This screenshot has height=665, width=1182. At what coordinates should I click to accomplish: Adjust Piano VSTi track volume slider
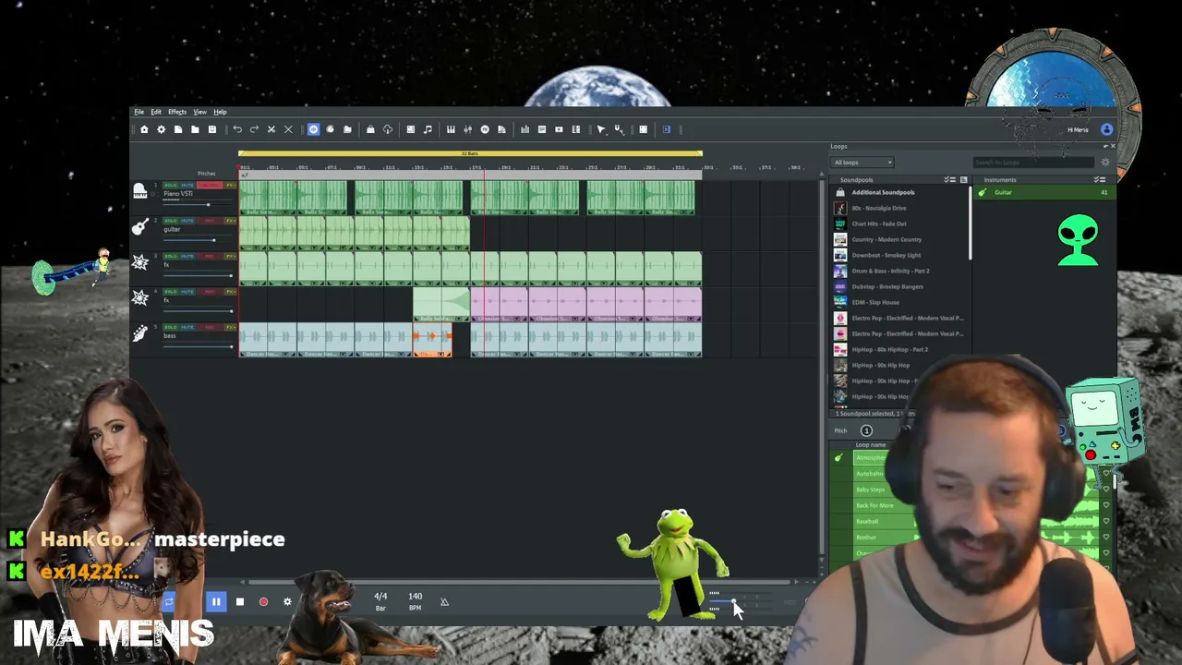[x=199, y=204]
